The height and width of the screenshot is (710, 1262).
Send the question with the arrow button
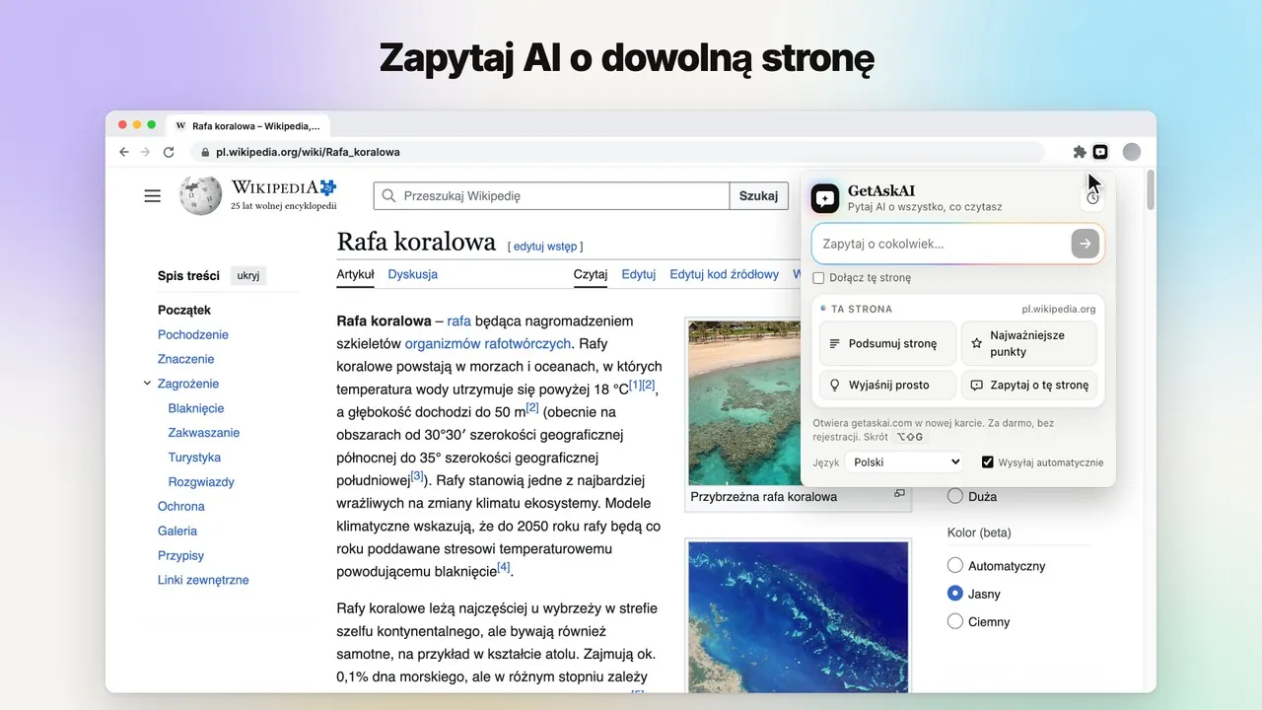tap(1085, 244)
